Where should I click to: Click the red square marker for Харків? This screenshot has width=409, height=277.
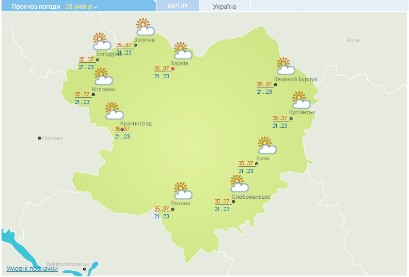(172, 68)
